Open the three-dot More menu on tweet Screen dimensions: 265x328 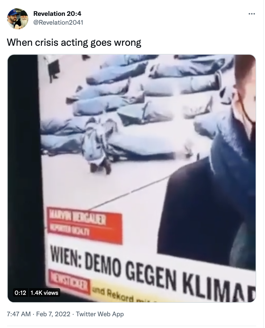pyautogui.click(x=251, y=14)
